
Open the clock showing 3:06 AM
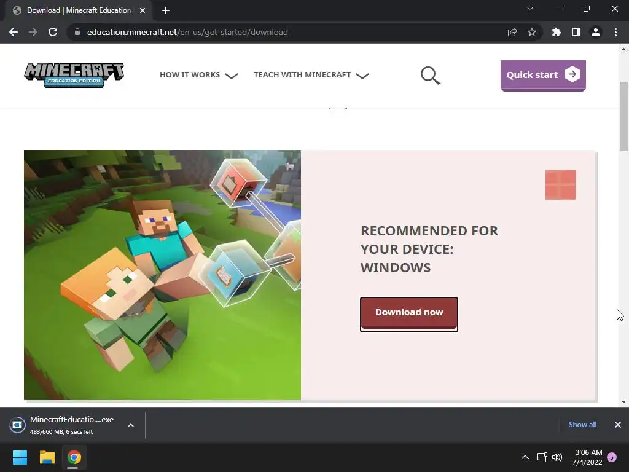tap(587, 457)
